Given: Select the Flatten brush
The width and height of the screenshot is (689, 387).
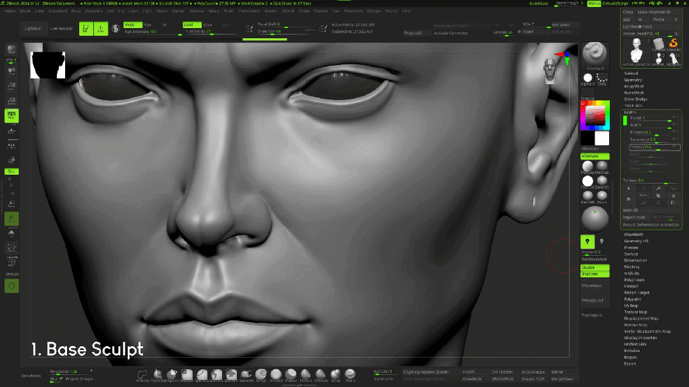Looking at the screenshot, I should 305,375.
